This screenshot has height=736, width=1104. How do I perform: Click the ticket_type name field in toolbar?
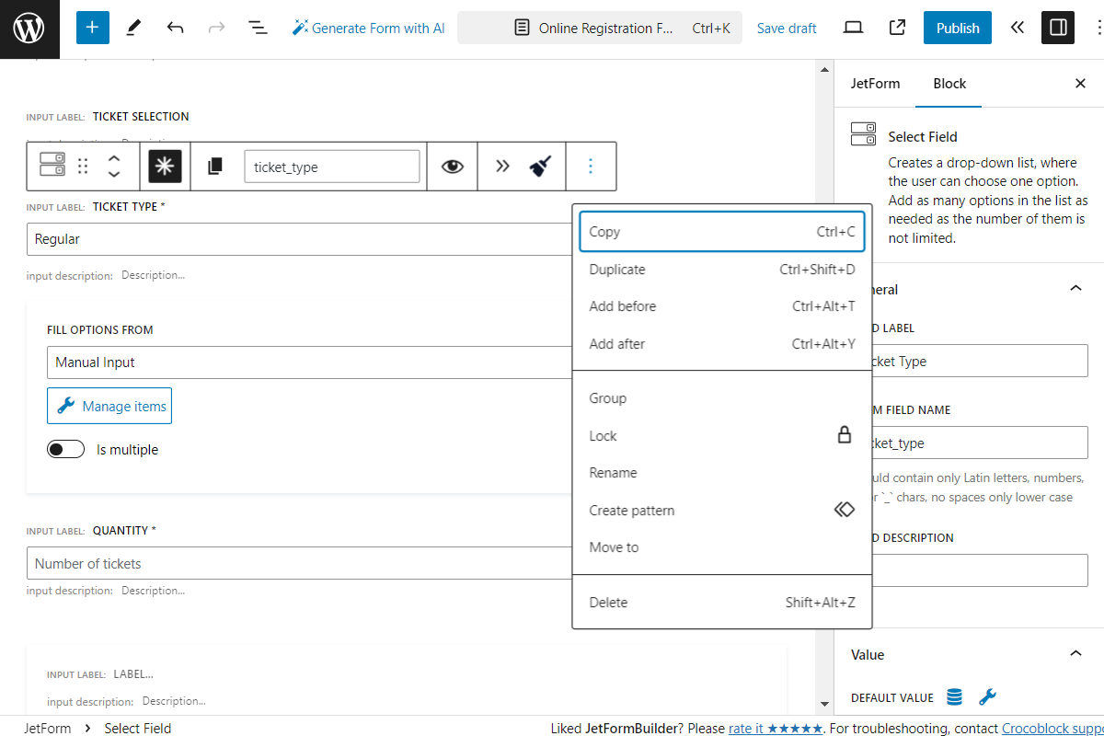click(332, 167)
